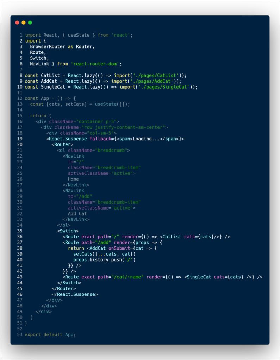Click the "const App = () => {" line
The width and height of the screenshot is (280, 360).
50,98
